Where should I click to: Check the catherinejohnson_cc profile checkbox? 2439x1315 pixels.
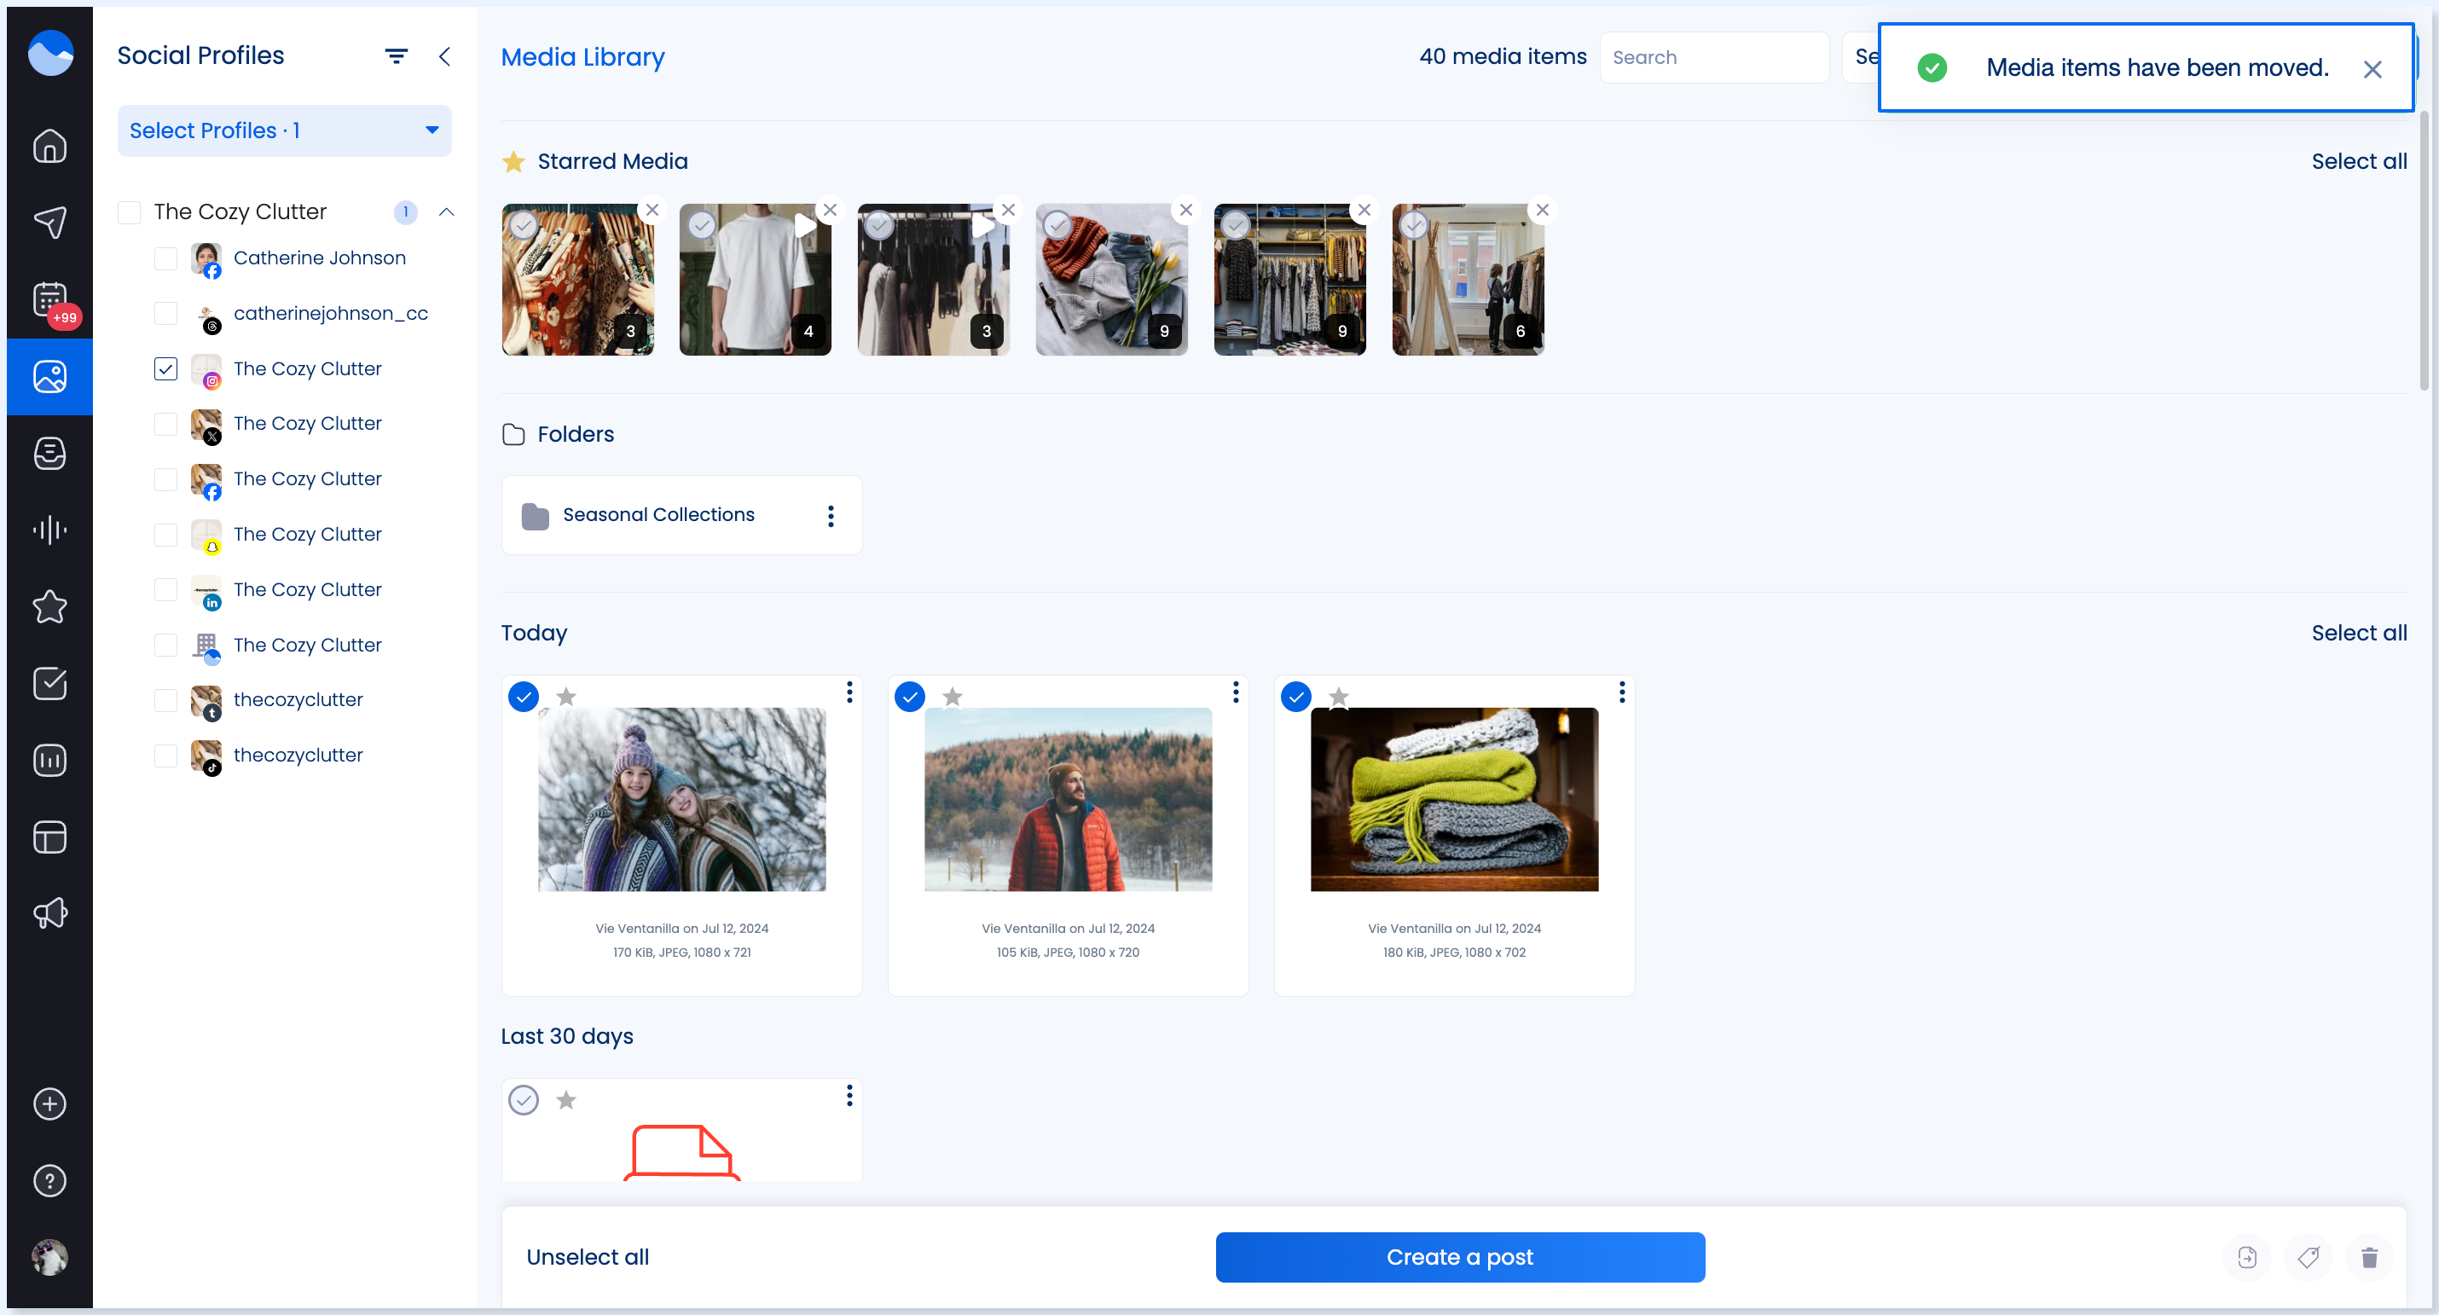165,313
